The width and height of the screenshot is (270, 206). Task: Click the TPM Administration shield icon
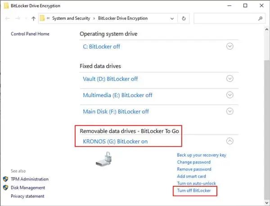(5, 179)
